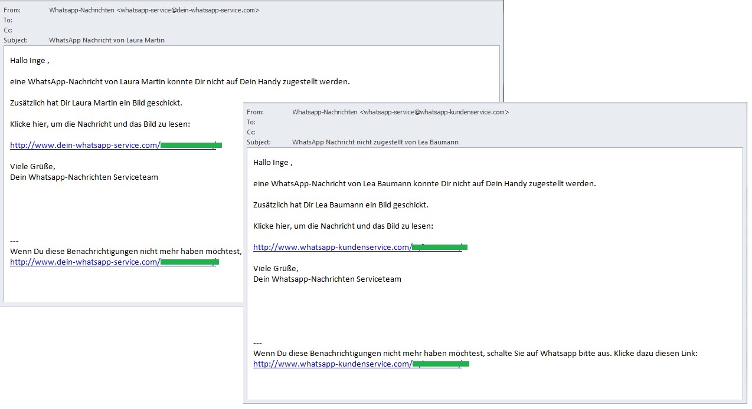This screenshot has width=752, height=409.
Task: Click the 'To:' label in back email
Action: pyautogui.click(x=8, y=20)
